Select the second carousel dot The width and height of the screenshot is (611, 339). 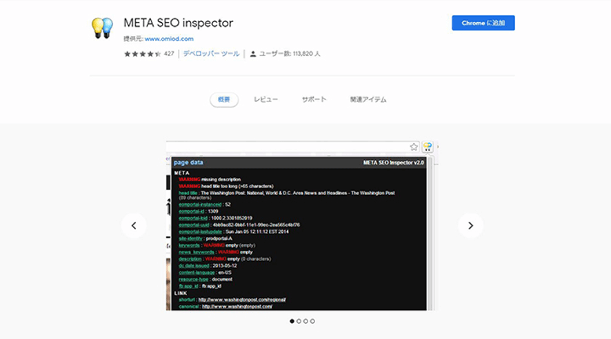299,321
